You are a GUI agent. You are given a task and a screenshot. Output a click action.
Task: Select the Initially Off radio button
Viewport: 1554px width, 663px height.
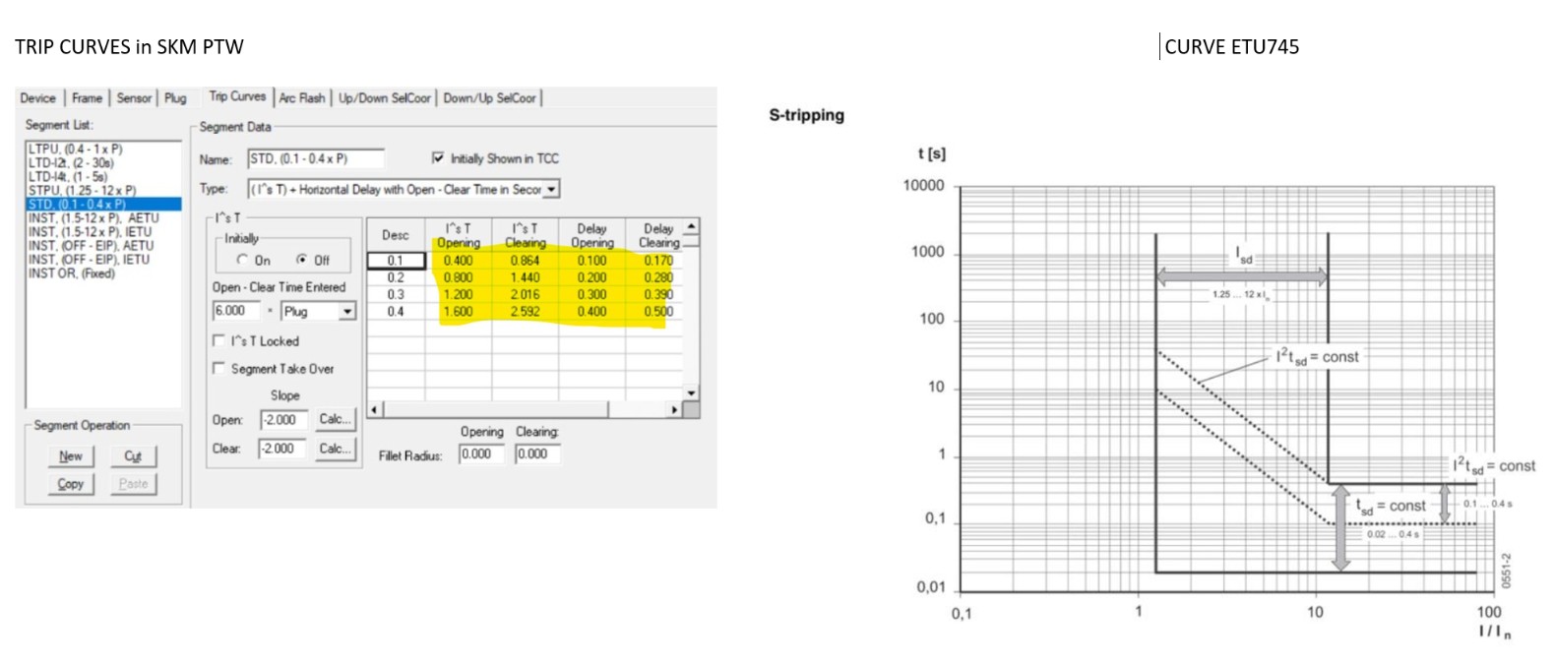click(x=302, y=260)
